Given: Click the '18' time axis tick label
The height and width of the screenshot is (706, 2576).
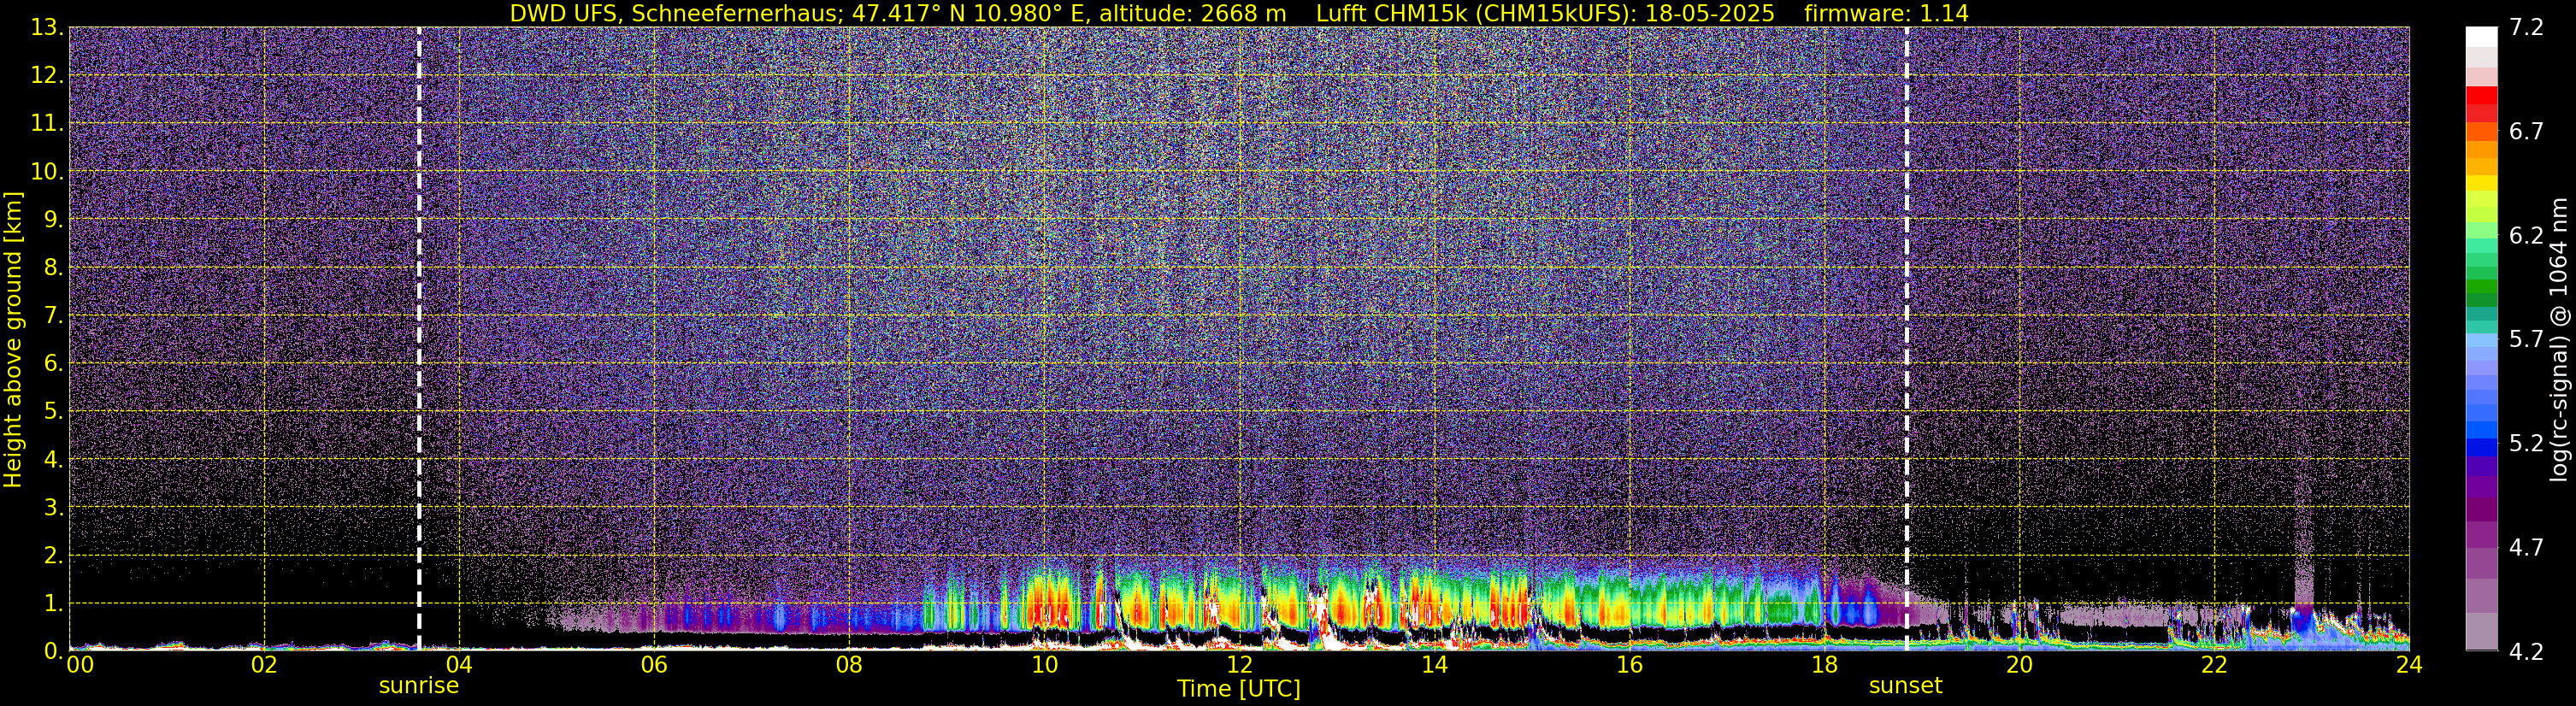Looking at the screenshot, I should pos(1824,666).
